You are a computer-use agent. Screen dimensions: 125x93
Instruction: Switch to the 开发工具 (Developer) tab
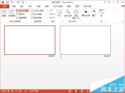pos(87,6)
